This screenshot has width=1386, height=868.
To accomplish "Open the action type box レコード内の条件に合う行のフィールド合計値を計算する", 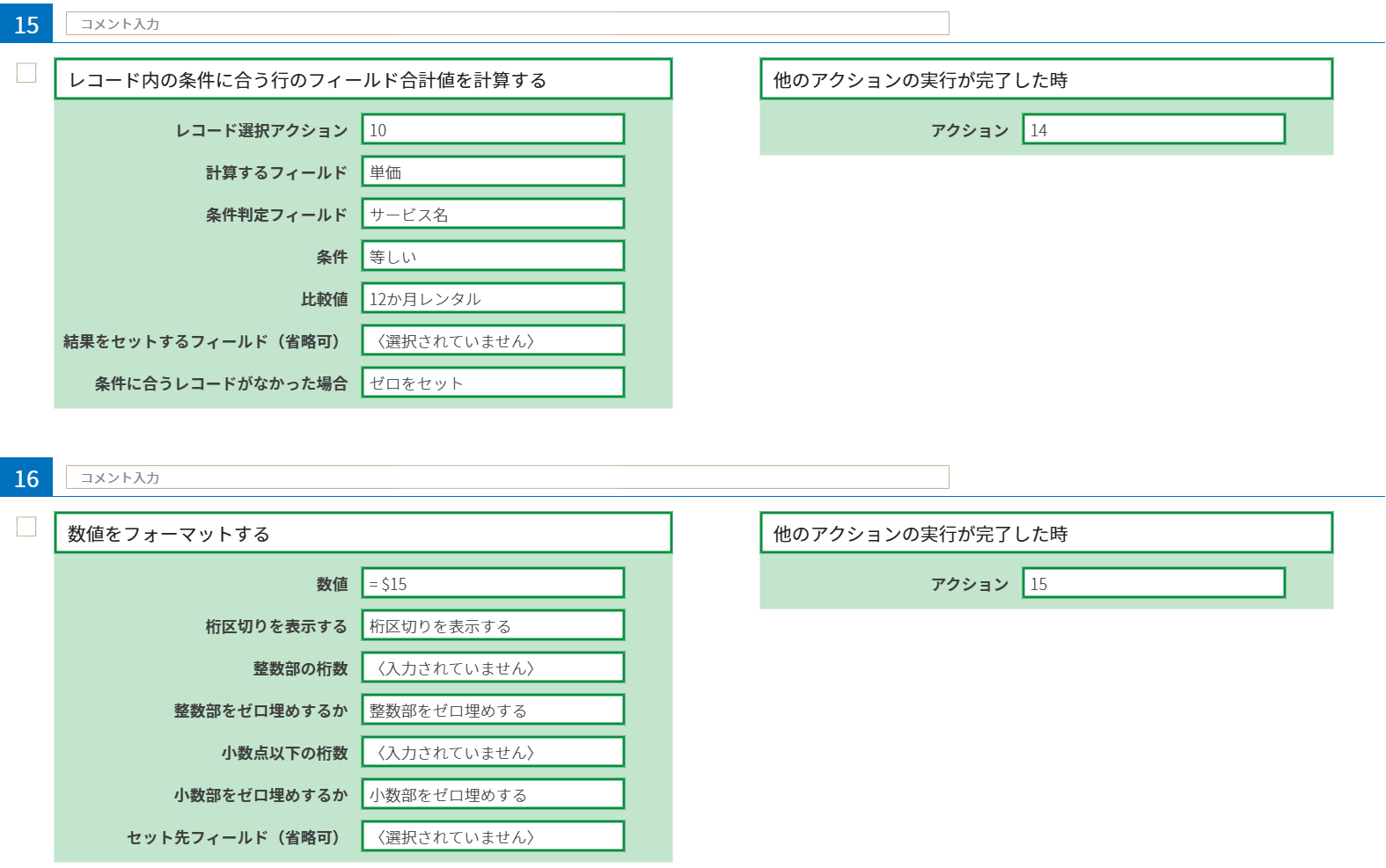I will click(363, 79).
